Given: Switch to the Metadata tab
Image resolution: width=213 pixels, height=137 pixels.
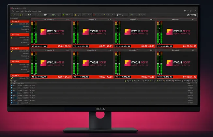Looking at the screenshot, I should click(176, 81).
